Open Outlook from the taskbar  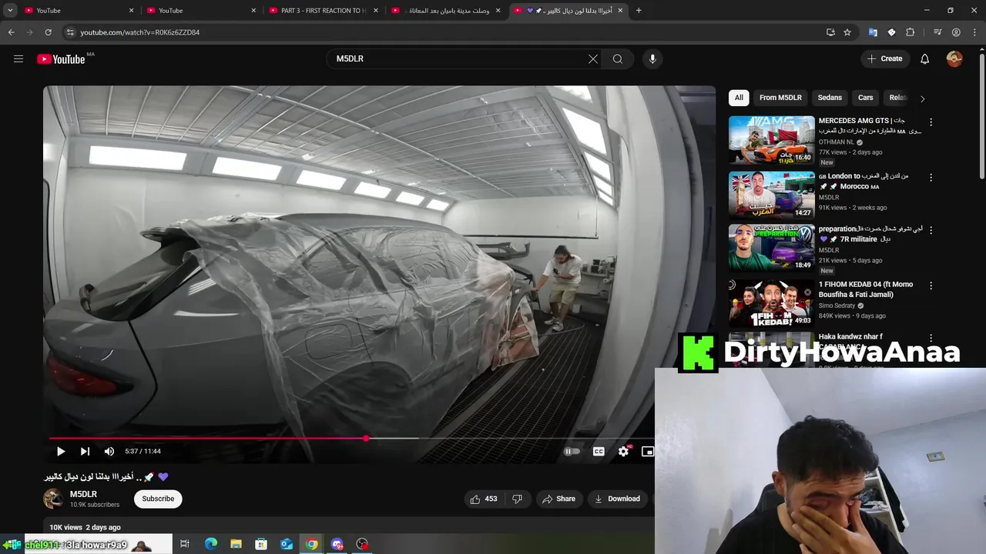tap(287, 544)
